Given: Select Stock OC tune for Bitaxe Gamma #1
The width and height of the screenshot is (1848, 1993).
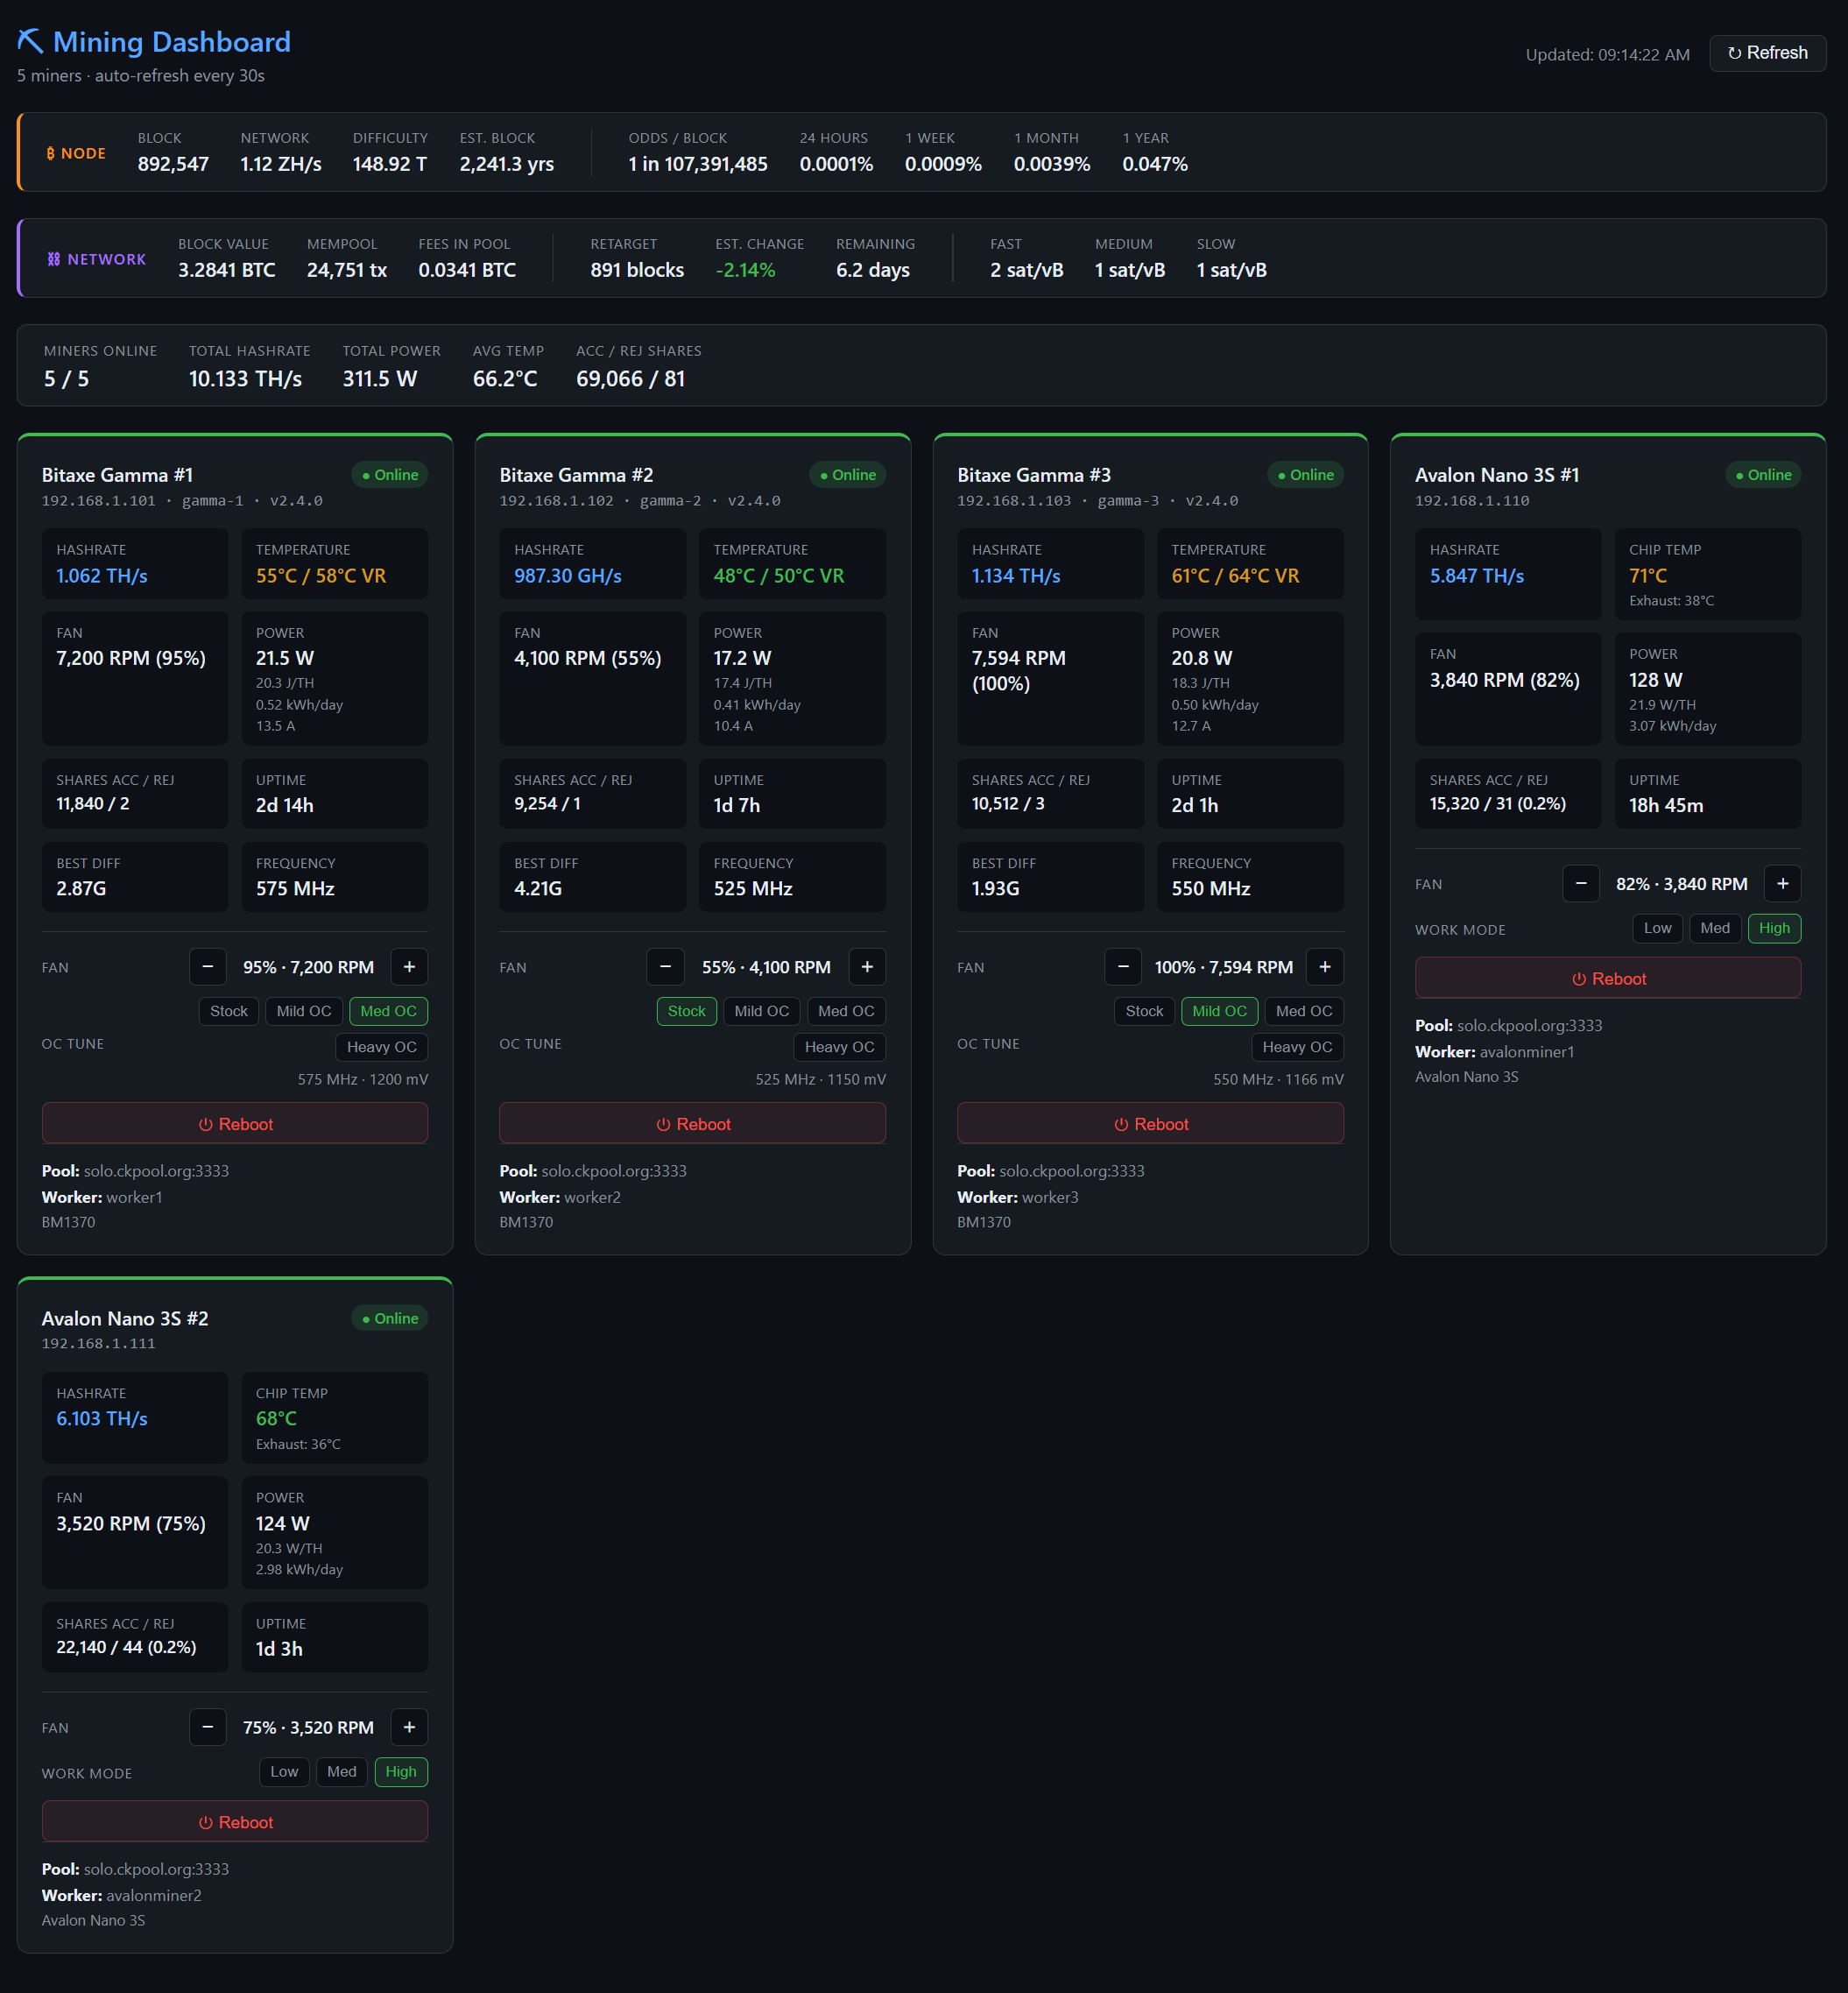Looking at the screenshot, I should [x=229, y=1011].
